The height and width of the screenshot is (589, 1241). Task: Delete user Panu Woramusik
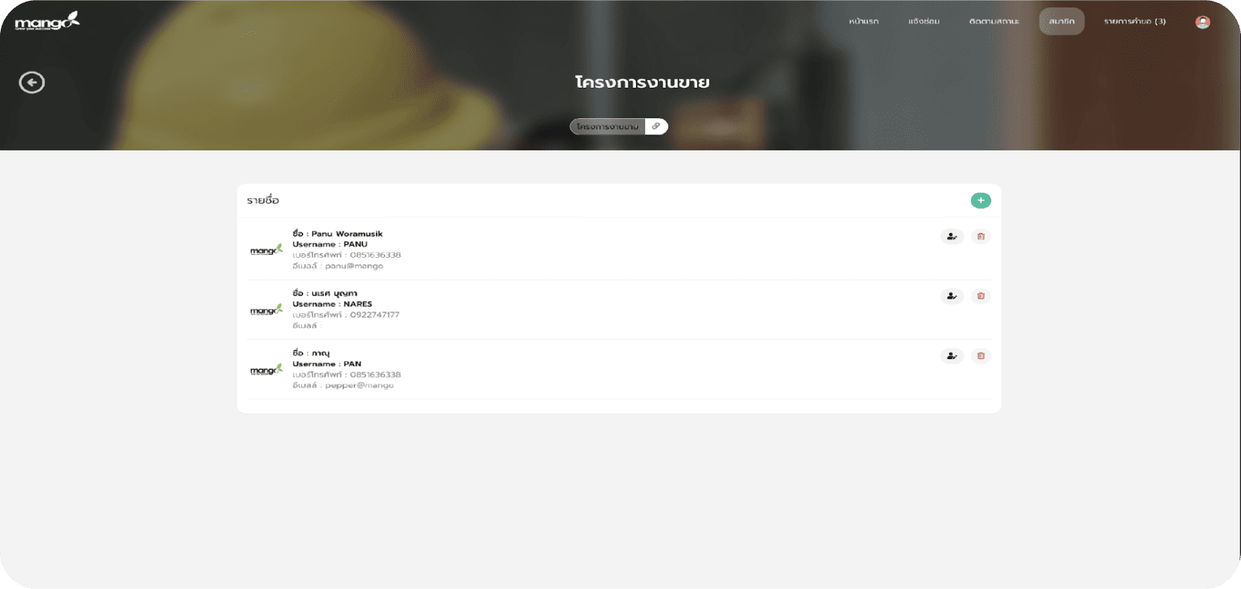(x=980, y=237)
